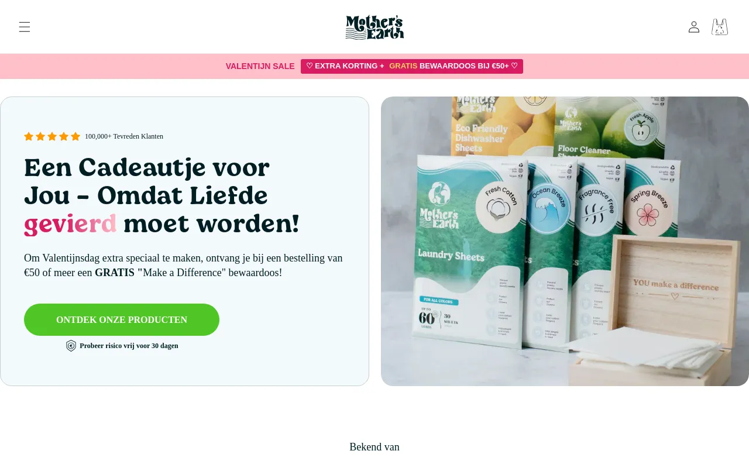Viewport: 749px width, 468px height.
Task: Click the Fresh Cotton round badge
Action: coord(499,205)
